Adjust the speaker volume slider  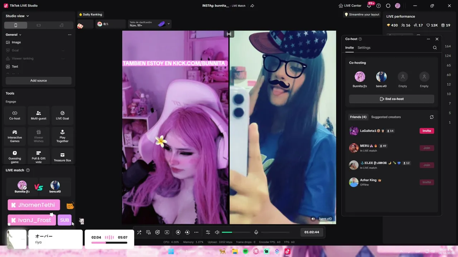tap(236, 232)
